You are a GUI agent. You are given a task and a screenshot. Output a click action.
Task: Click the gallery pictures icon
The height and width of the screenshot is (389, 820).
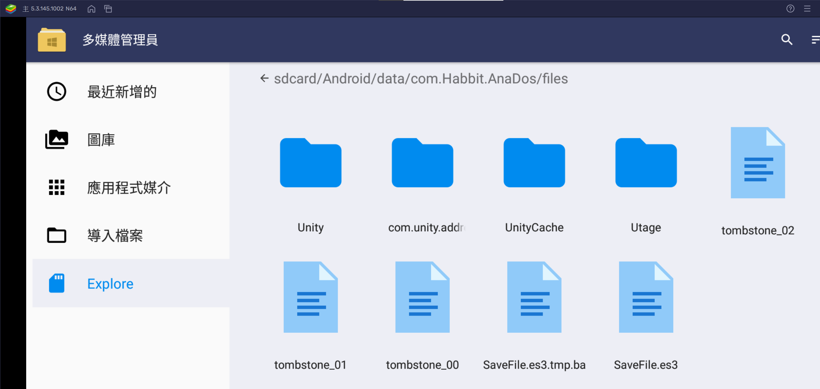click(x=57, y=139)
